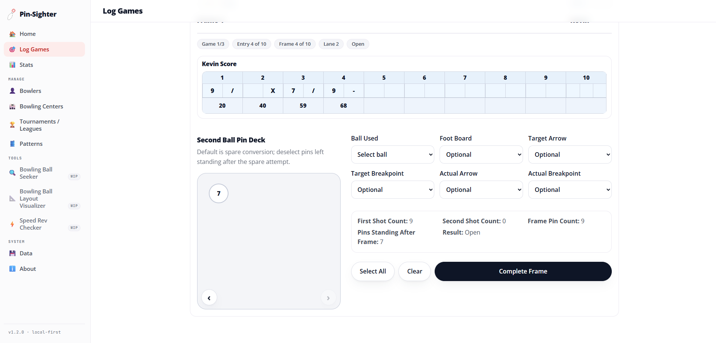Image resolution: width=716 pixels, height=343 pixels.
Task: Click the Patterns icon in sidebar
Action: [x=12, y=144]
